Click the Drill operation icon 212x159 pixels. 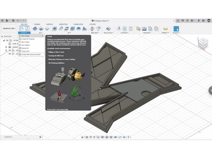92,29
